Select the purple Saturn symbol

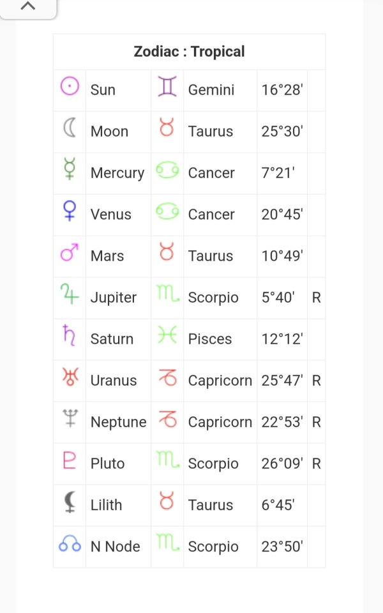[70, 335]
